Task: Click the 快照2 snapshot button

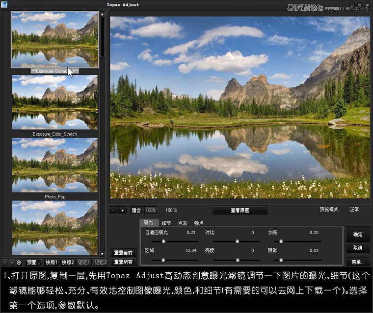Action: [x=68, y=263]
